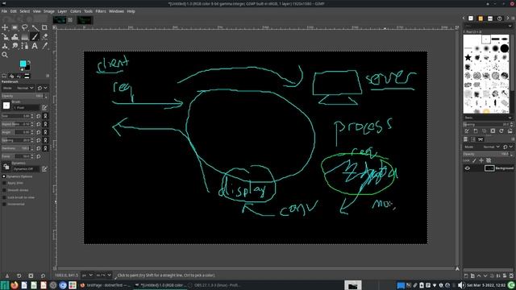This screenshot has height=290, width=516.
Task: Open the zoom percentage dropdown
Action: 104,275
